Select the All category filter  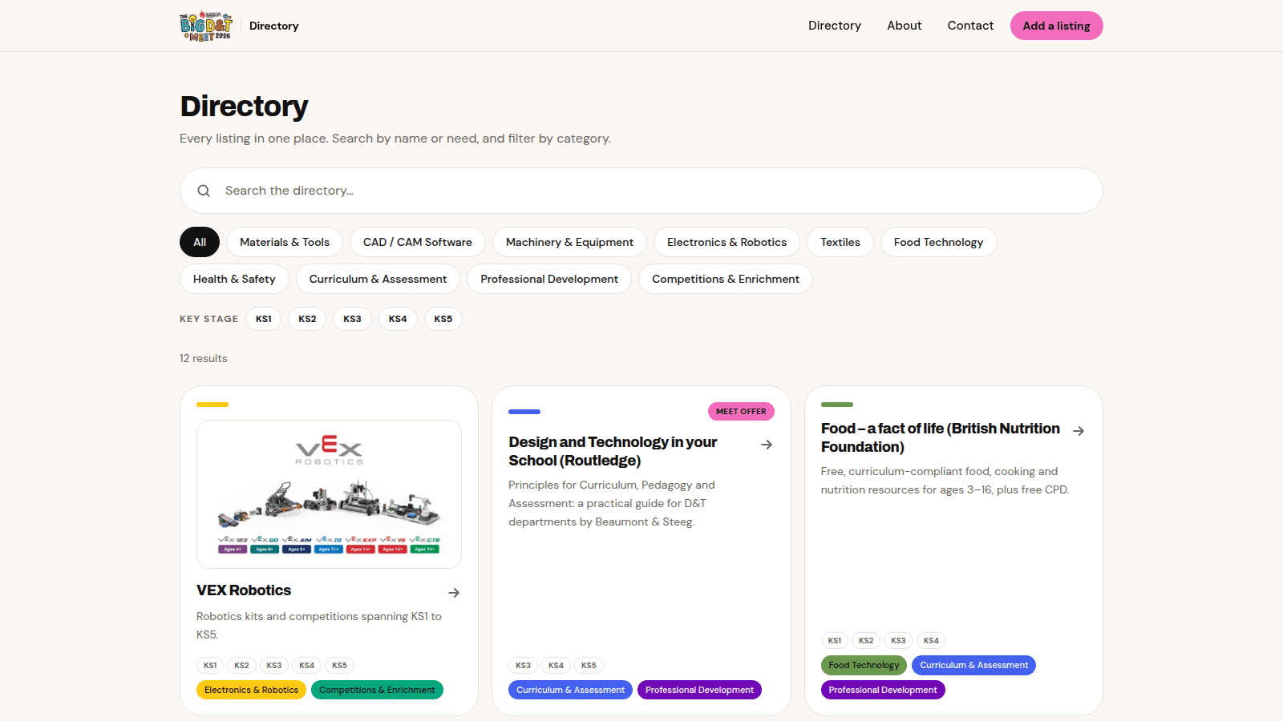(x=200, y=242)
